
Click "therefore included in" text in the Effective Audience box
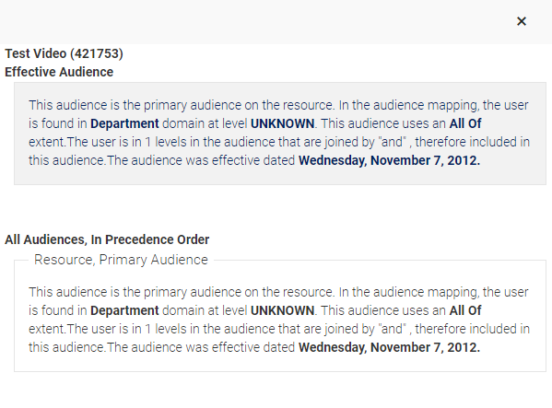click(473, 142)
